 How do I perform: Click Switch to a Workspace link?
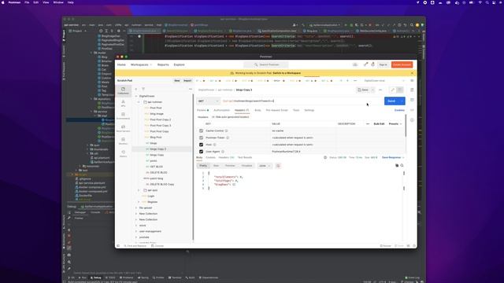pos(287,73)
